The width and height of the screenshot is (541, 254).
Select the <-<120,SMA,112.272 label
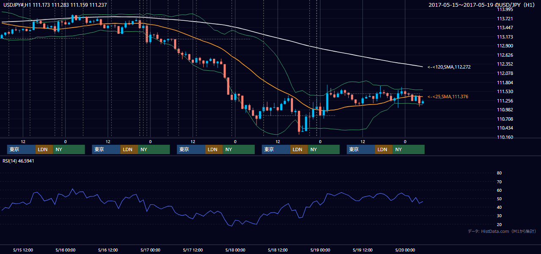point(449,67)
